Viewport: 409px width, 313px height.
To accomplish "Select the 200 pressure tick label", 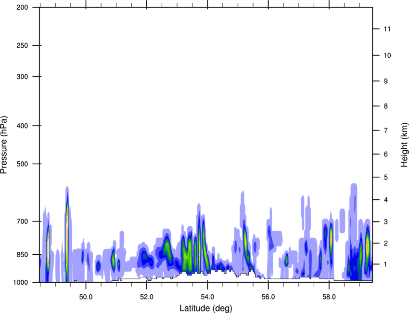I will [23, 7].
